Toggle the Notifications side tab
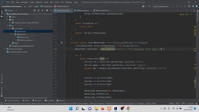 click(x=197, y=16)
